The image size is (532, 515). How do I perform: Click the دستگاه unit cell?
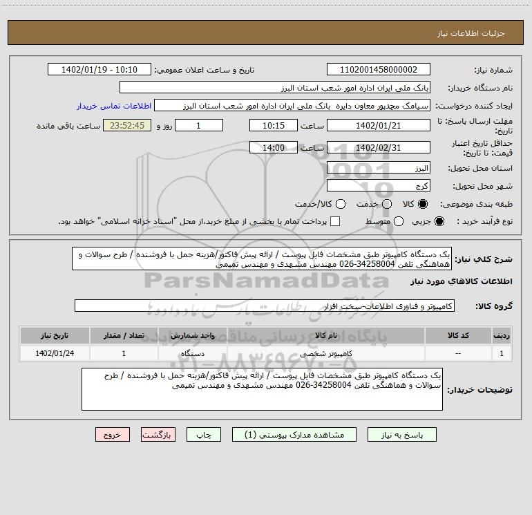pyautogui.click(x=192, y=353)
